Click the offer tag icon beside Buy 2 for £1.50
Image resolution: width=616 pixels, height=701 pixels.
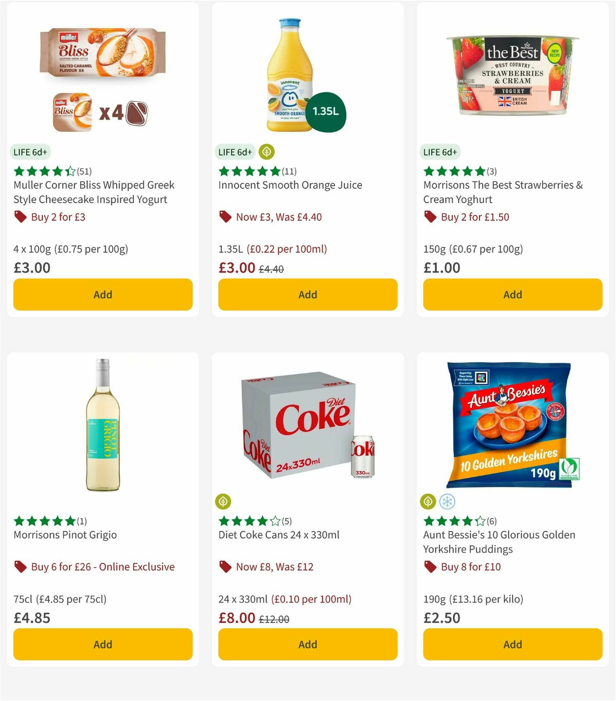[x=430, y=217]
